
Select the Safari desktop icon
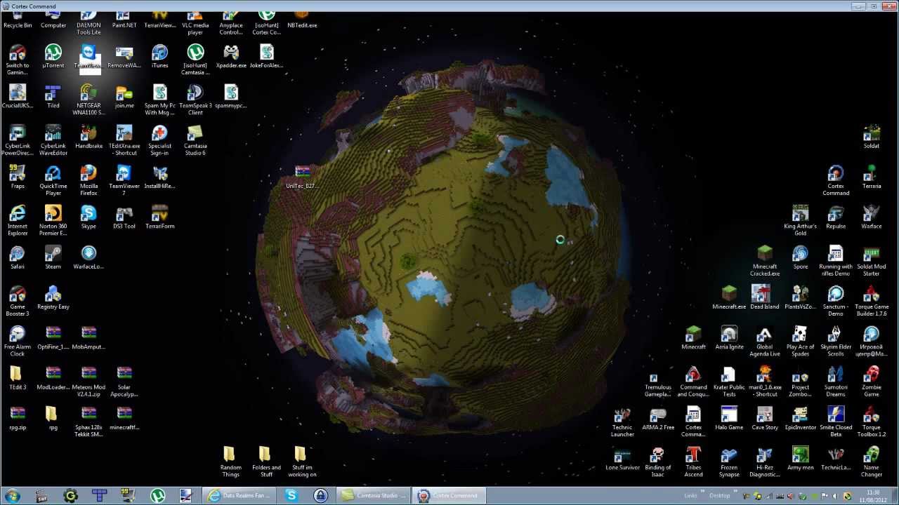tap(18, 257)
